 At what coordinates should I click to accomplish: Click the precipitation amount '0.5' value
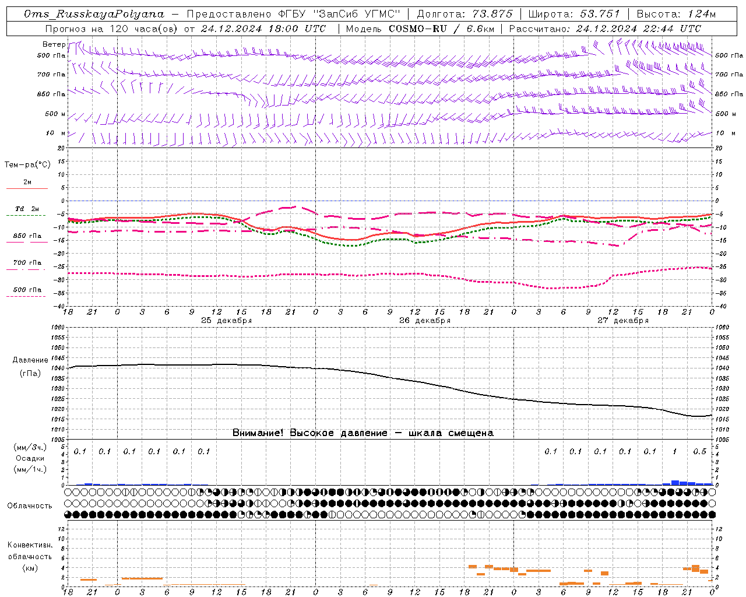tap(700, 452)
